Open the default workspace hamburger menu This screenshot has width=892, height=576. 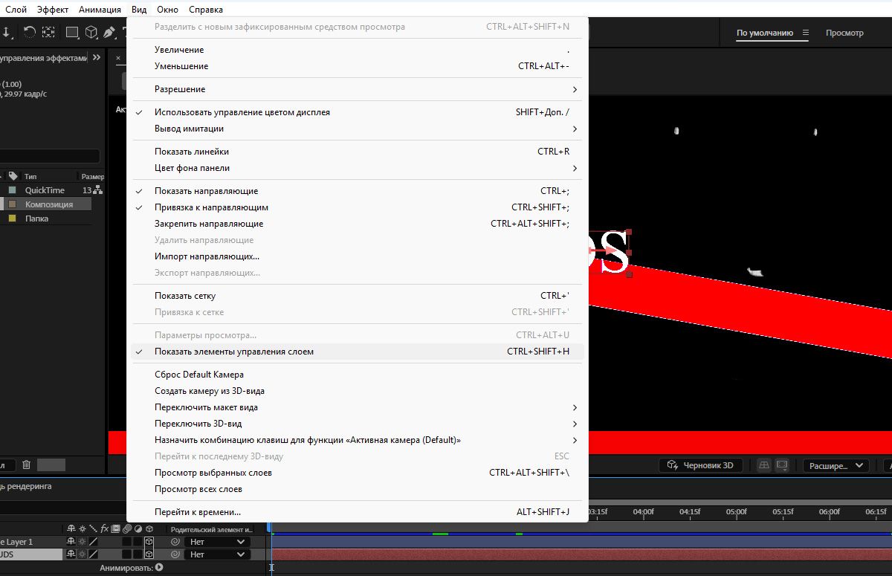coord(805,33)
